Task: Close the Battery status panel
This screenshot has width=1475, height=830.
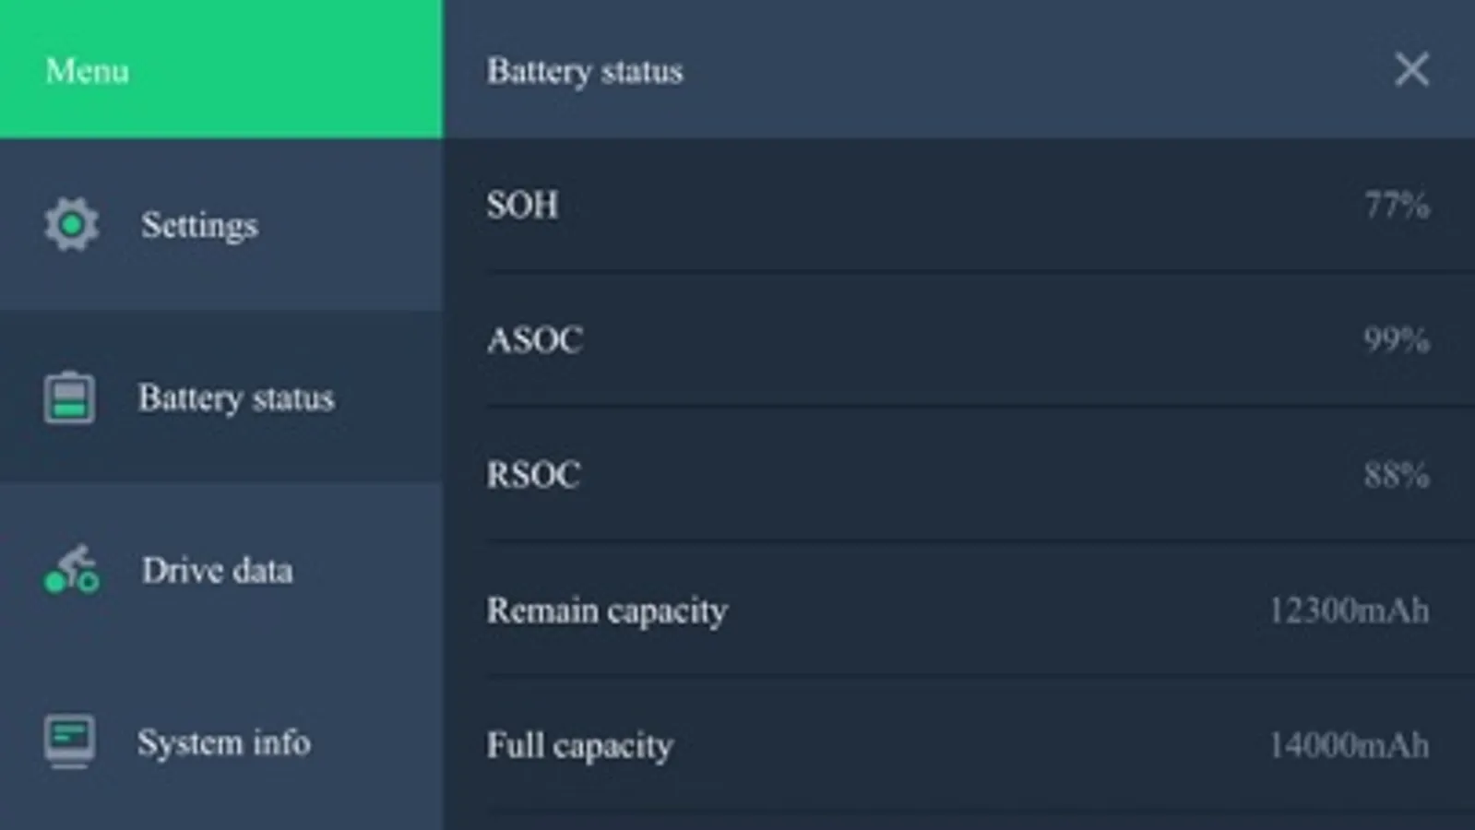Action: 1411,70
